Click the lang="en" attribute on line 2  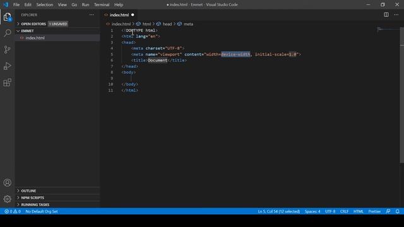(147, 37)
